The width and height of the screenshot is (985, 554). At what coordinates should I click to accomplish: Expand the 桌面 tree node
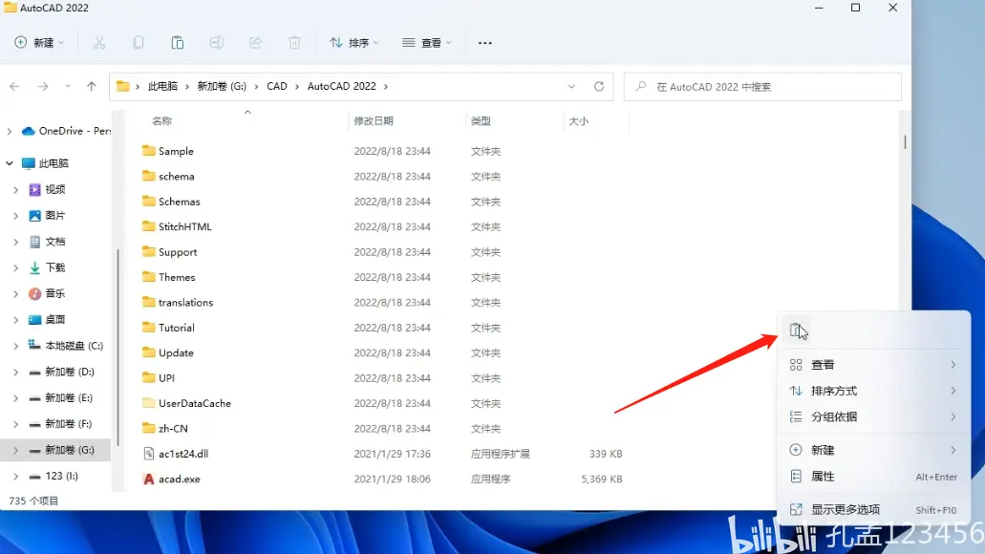[15, 320]
